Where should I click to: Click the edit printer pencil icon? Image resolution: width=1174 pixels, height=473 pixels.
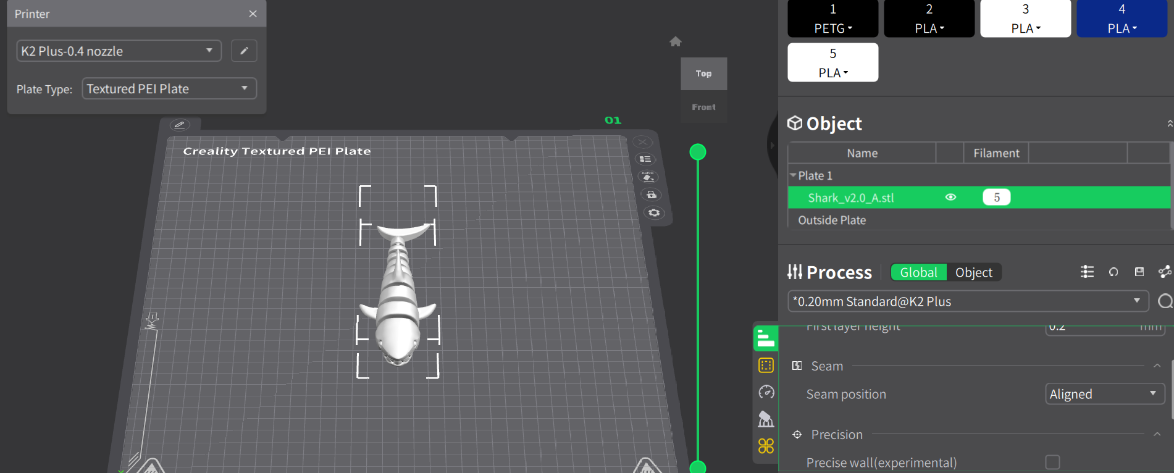tap(244, 51)
